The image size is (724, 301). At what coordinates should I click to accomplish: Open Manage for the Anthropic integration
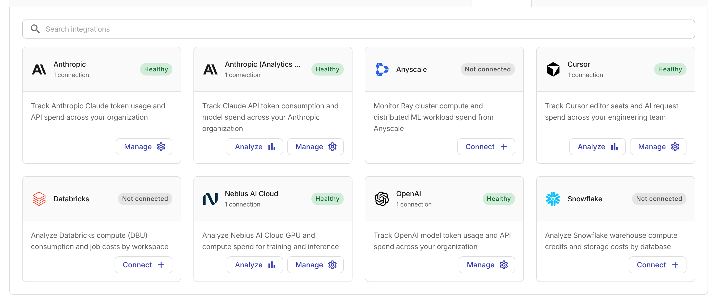(144, 146)
